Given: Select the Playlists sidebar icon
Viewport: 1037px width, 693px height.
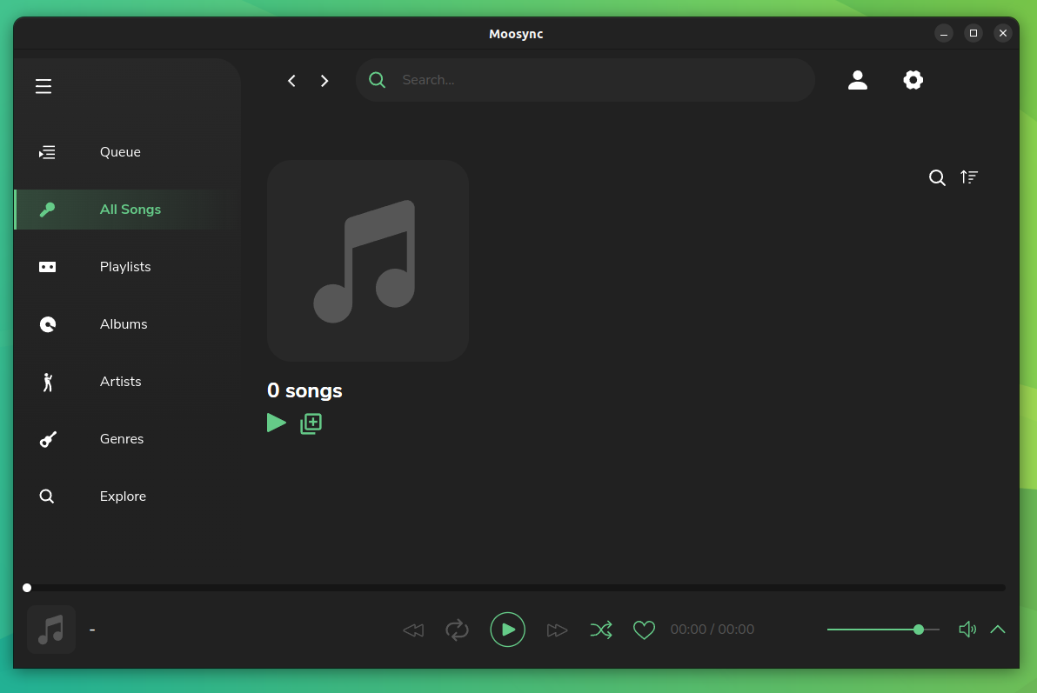Looking at the screenshot, I should (x=47, y=266).
